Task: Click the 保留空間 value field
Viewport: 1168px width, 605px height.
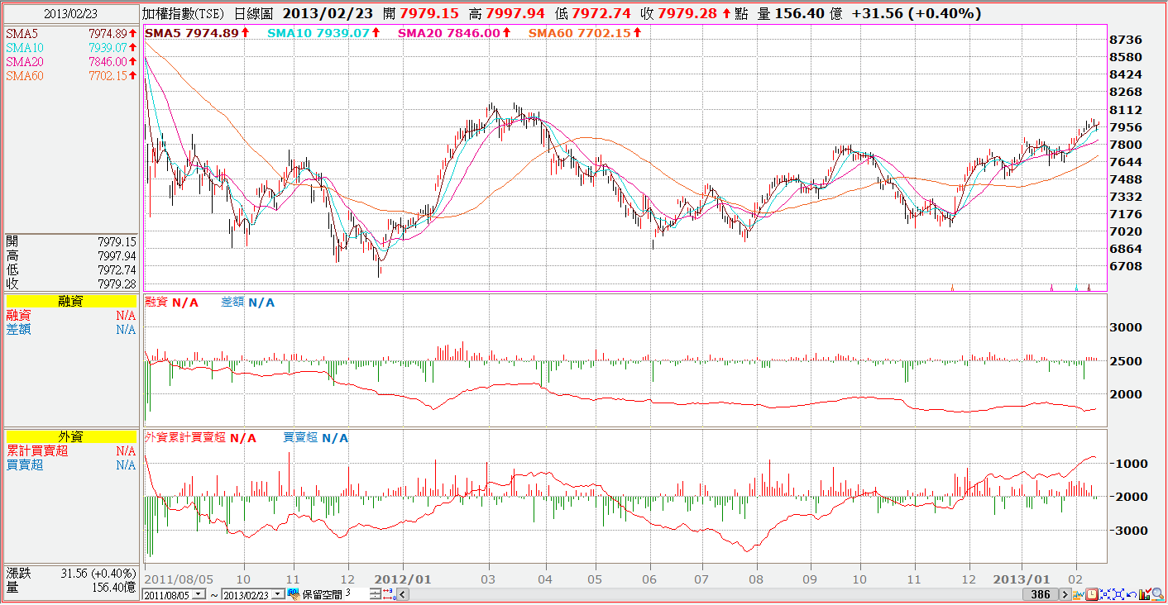Action: click(x=357, y=594)
